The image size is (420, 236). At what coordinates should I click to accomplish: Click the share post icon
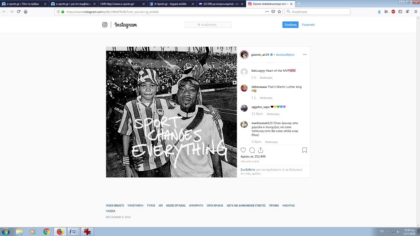click(260, 150)
